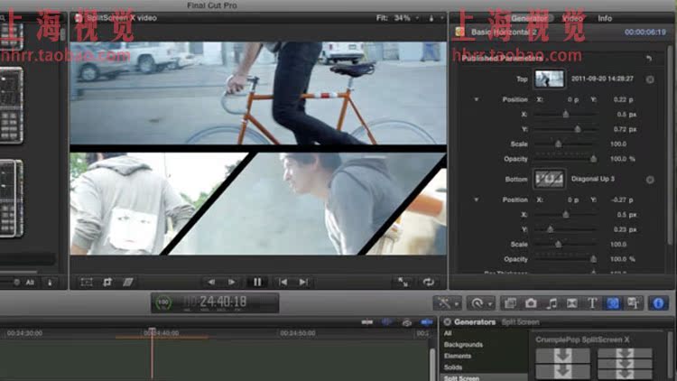The height and width of the screenshot is (381, 677).
Task: Click the Top drop zone thumbnail
Action: pyautogui.click(x=549, y=79)
